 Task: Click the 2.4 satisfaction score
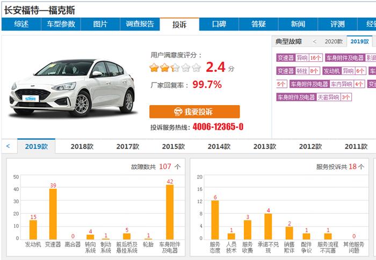coord(215,67)
